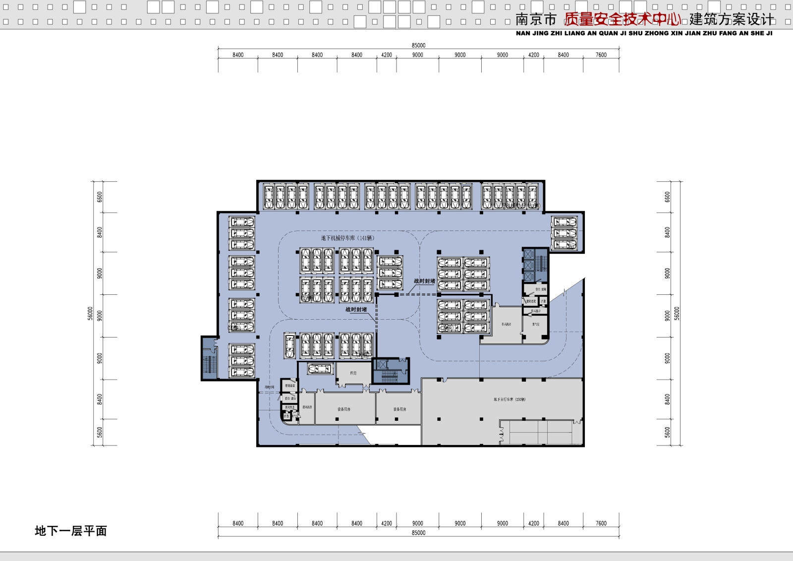Click the 地下自行车库 (250辆) label
The width and height of the screenshot is (793, 561).
(x=510, y=399)
